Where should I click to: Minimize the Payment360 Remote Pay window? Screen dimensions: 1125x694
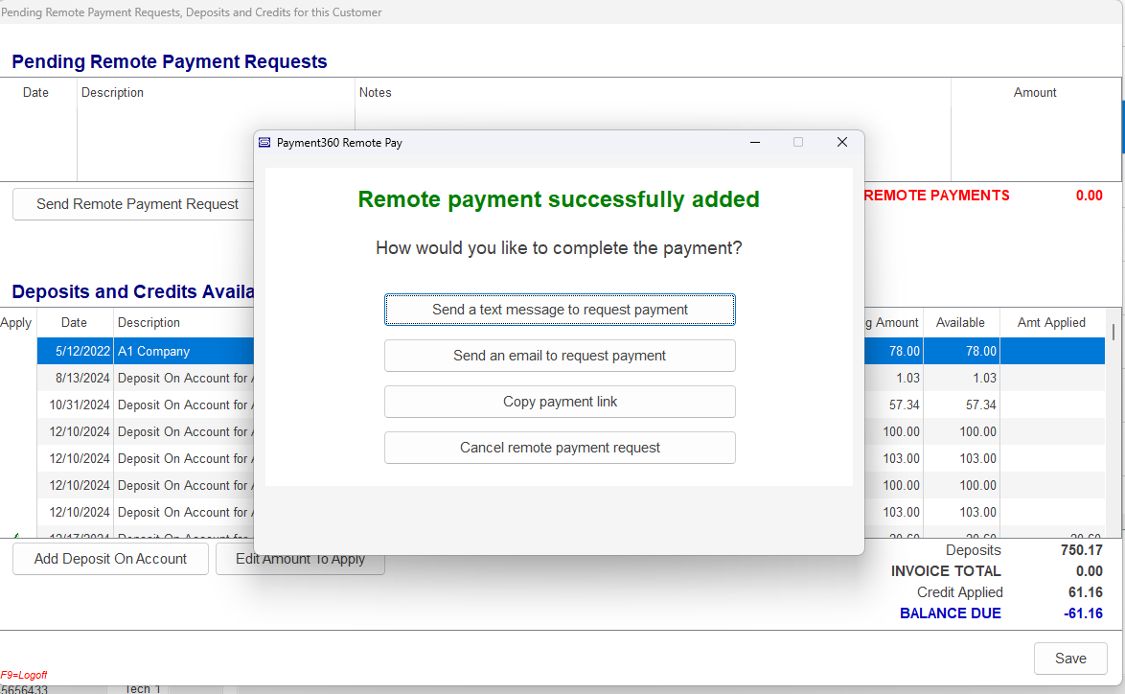755,142
